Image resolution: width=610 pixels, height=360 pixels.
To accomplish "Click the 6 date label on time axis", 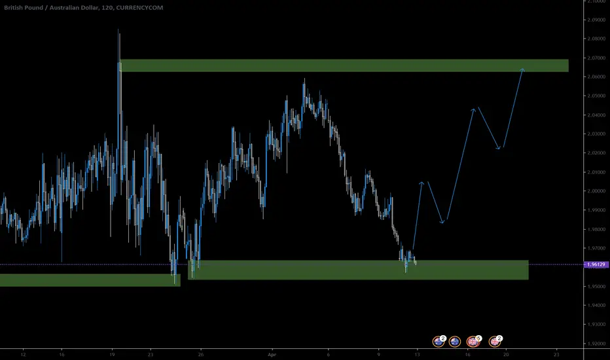I will 329,355.
